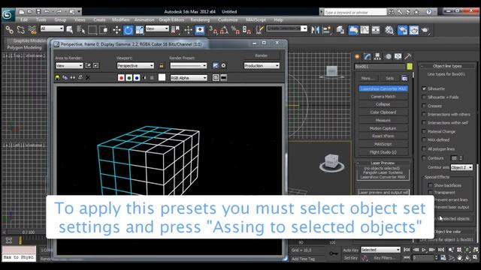Click the Render teapot icon
This screenshot has height=270, width=481.
coord(425,30)
